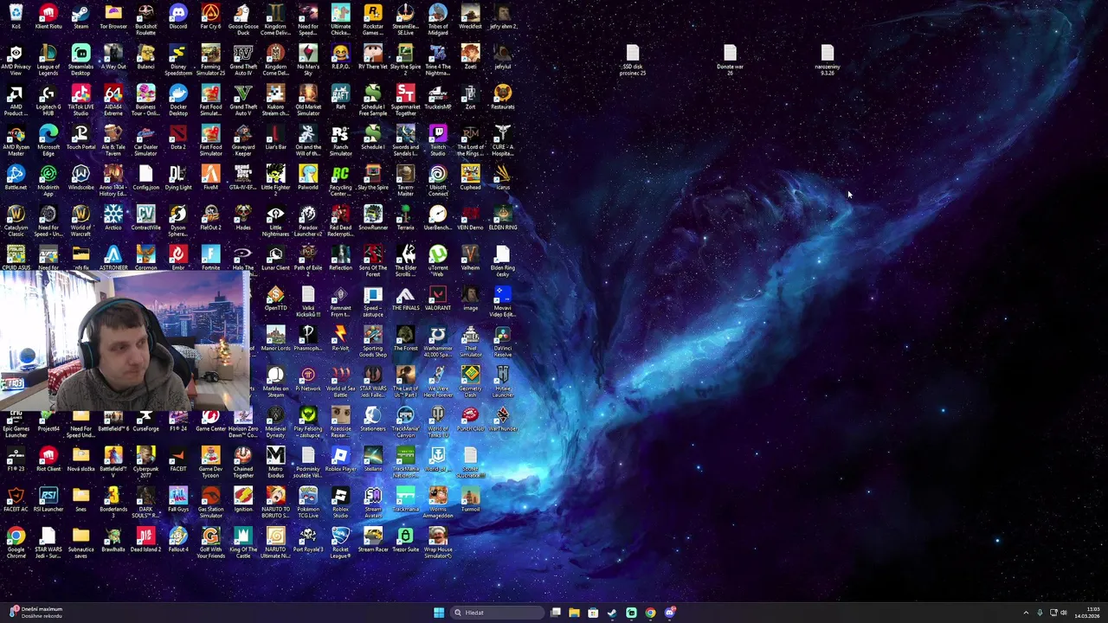Image resolution: width=1108 pixels, height=623 pixels.
Task: Open the Battle.net shortcut
Action: pyautogui.click(x=16, y=177)
